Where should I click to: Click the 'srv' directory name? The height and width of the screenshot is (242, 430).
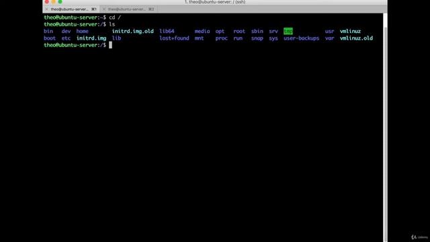[273, 32]
